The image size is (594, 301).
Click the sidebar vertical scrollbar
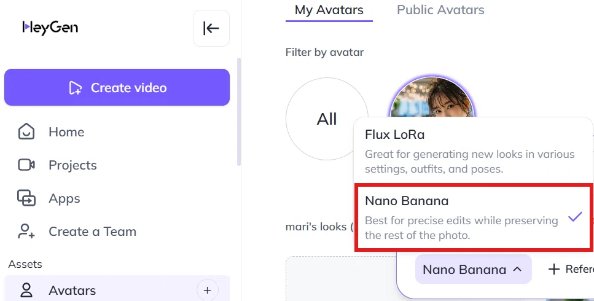coord(239,112)
